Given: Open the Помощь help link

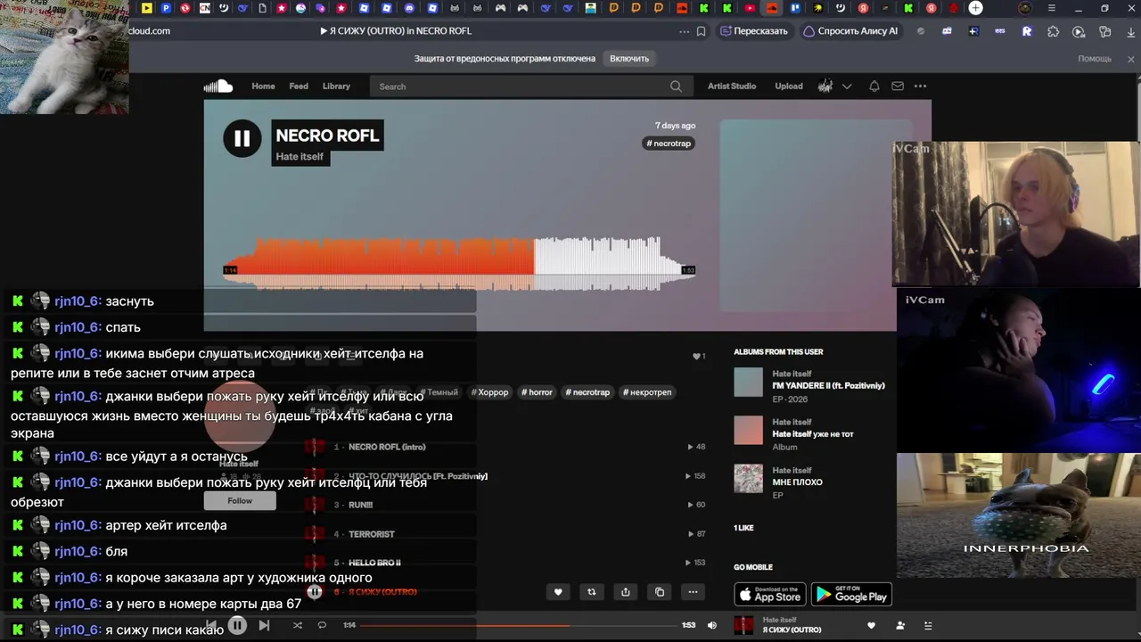Looking at the screenshot, I should (x=1095, y=59).
